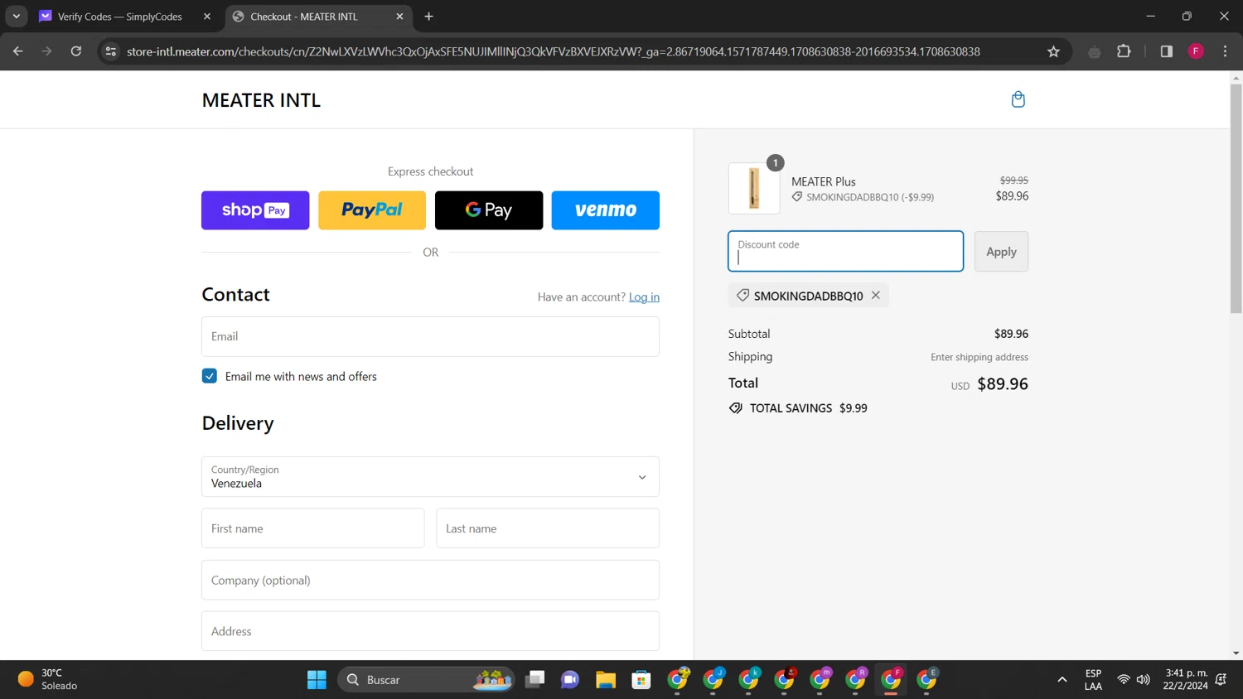Open File Explorer from the taskbar

pos(606,680)
